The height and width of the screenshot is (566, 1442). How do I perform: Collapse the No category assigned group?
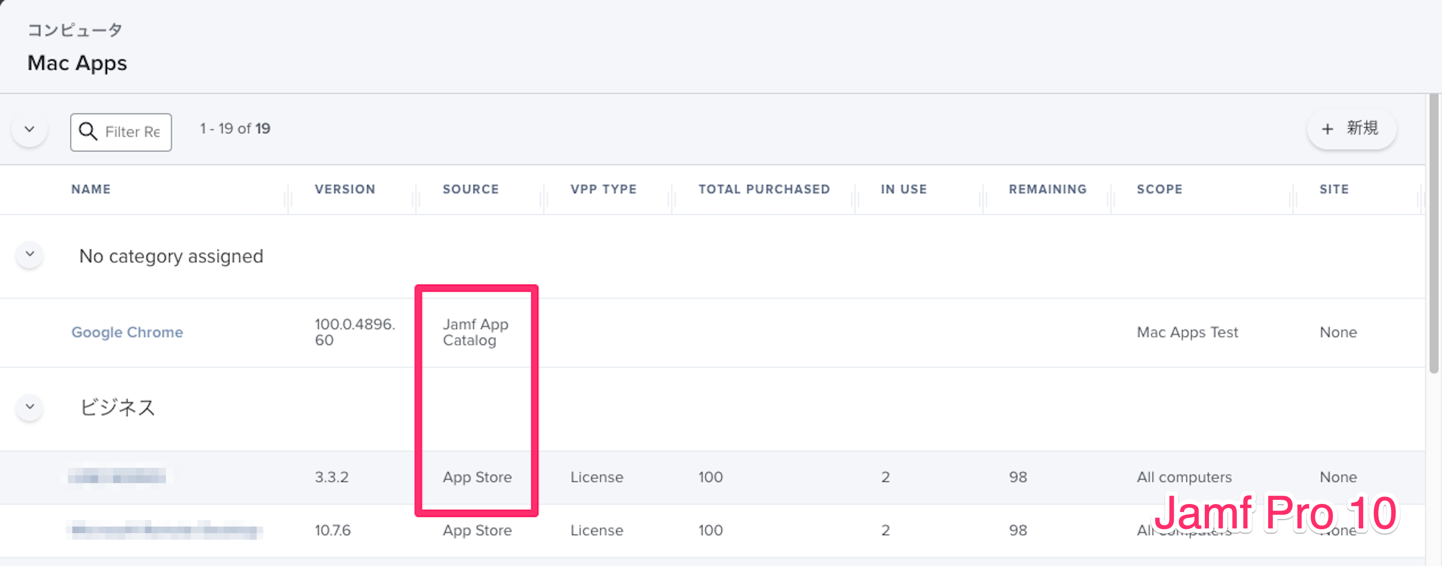point(30,255)
